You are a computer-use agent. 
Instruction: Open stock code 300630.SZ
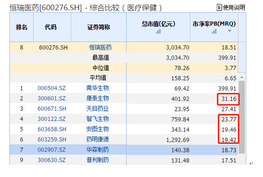click(52, 160)
